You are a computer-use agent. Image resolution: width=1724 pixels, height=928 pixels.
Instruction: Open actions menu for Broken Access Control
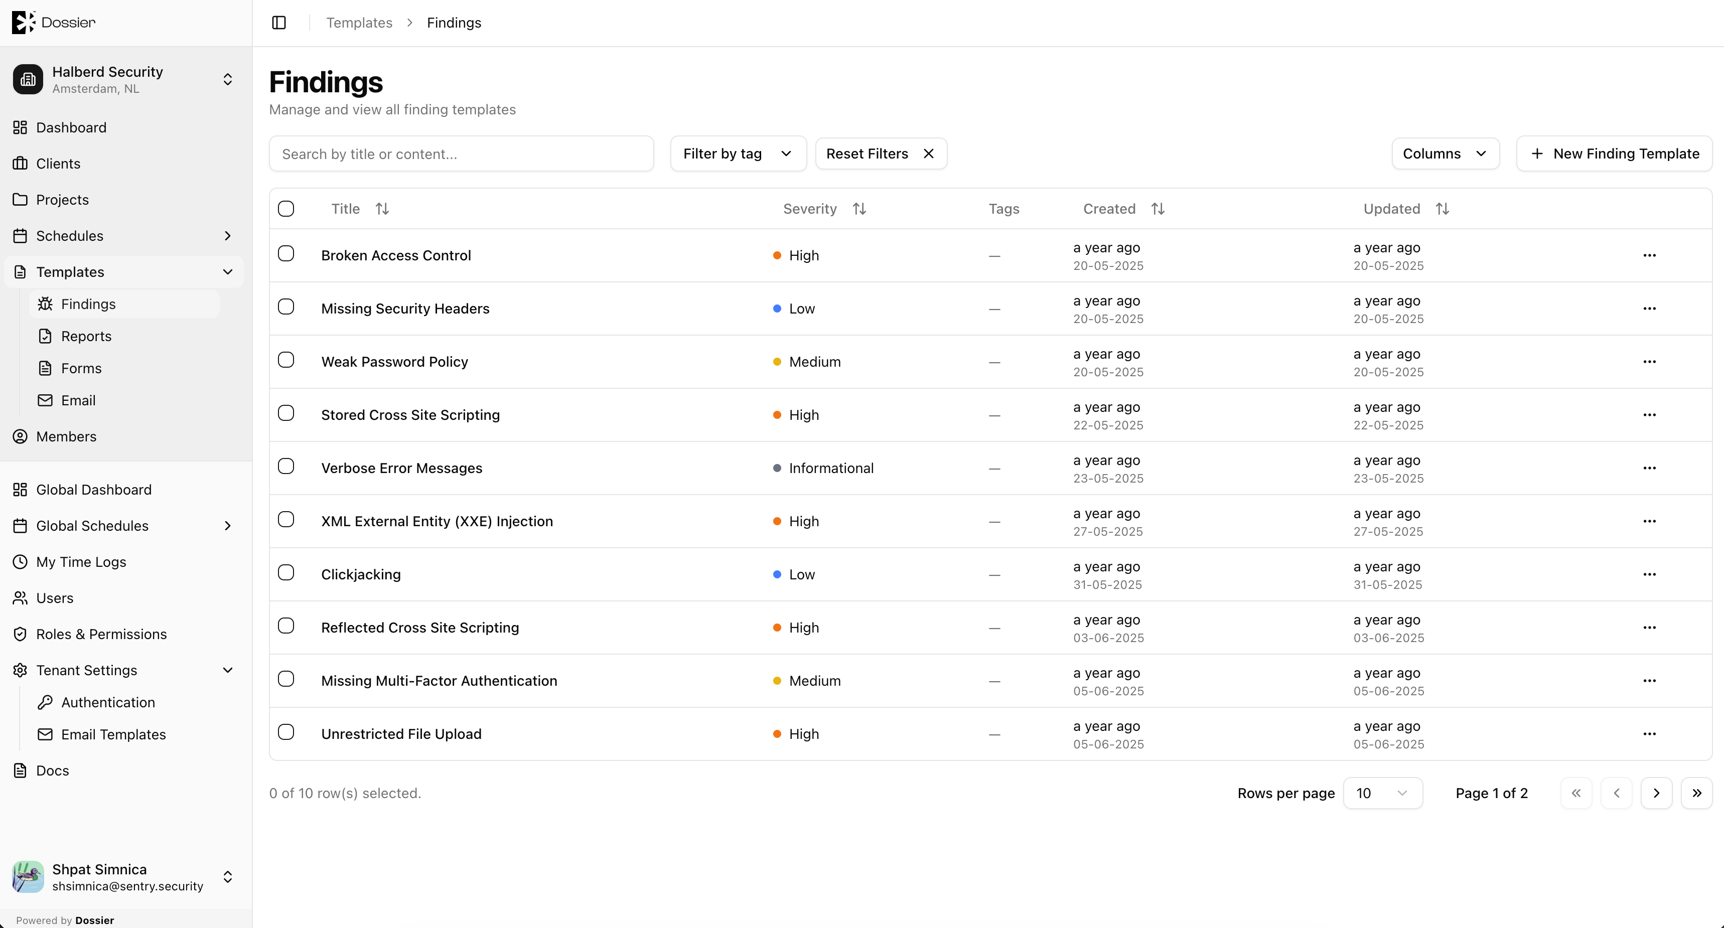[x=1649, y=256]
